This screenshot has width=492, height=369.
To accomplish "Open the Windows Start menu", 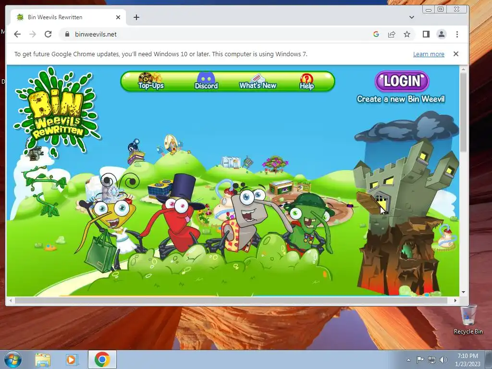I will click(12, 359).
